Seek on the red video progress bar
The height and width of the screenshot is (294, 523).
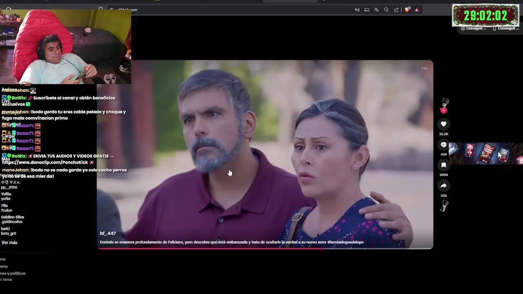(x=265, y=248)
